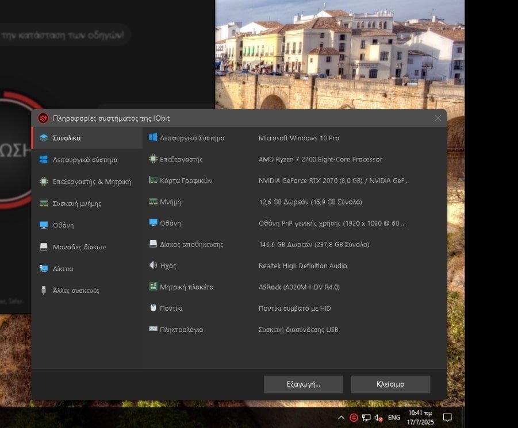The height and width of the screenshot is (428, 518).
Task: Click the Πληκτρολόγιο label
Action: pyautogui.click(x=181, y=330)
